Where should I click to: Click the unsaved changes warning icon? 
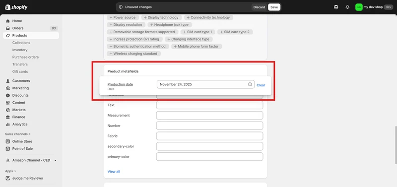click(121, 7)
